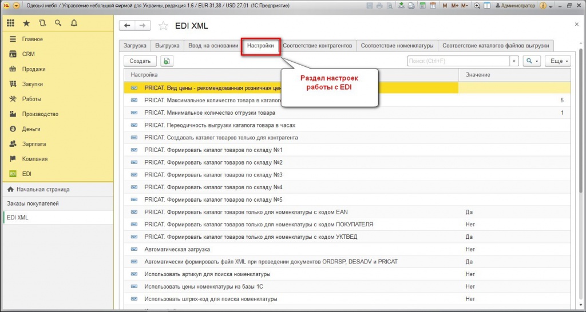Click the 1C application logo icon
Viewport: 586px width, 312px height.
pyautogui.click(x=6, y=6)
